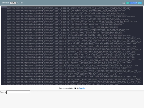Select line with The Great Snail Race
Viewport: 144px width, 108px height.
(x=69, y=29)
